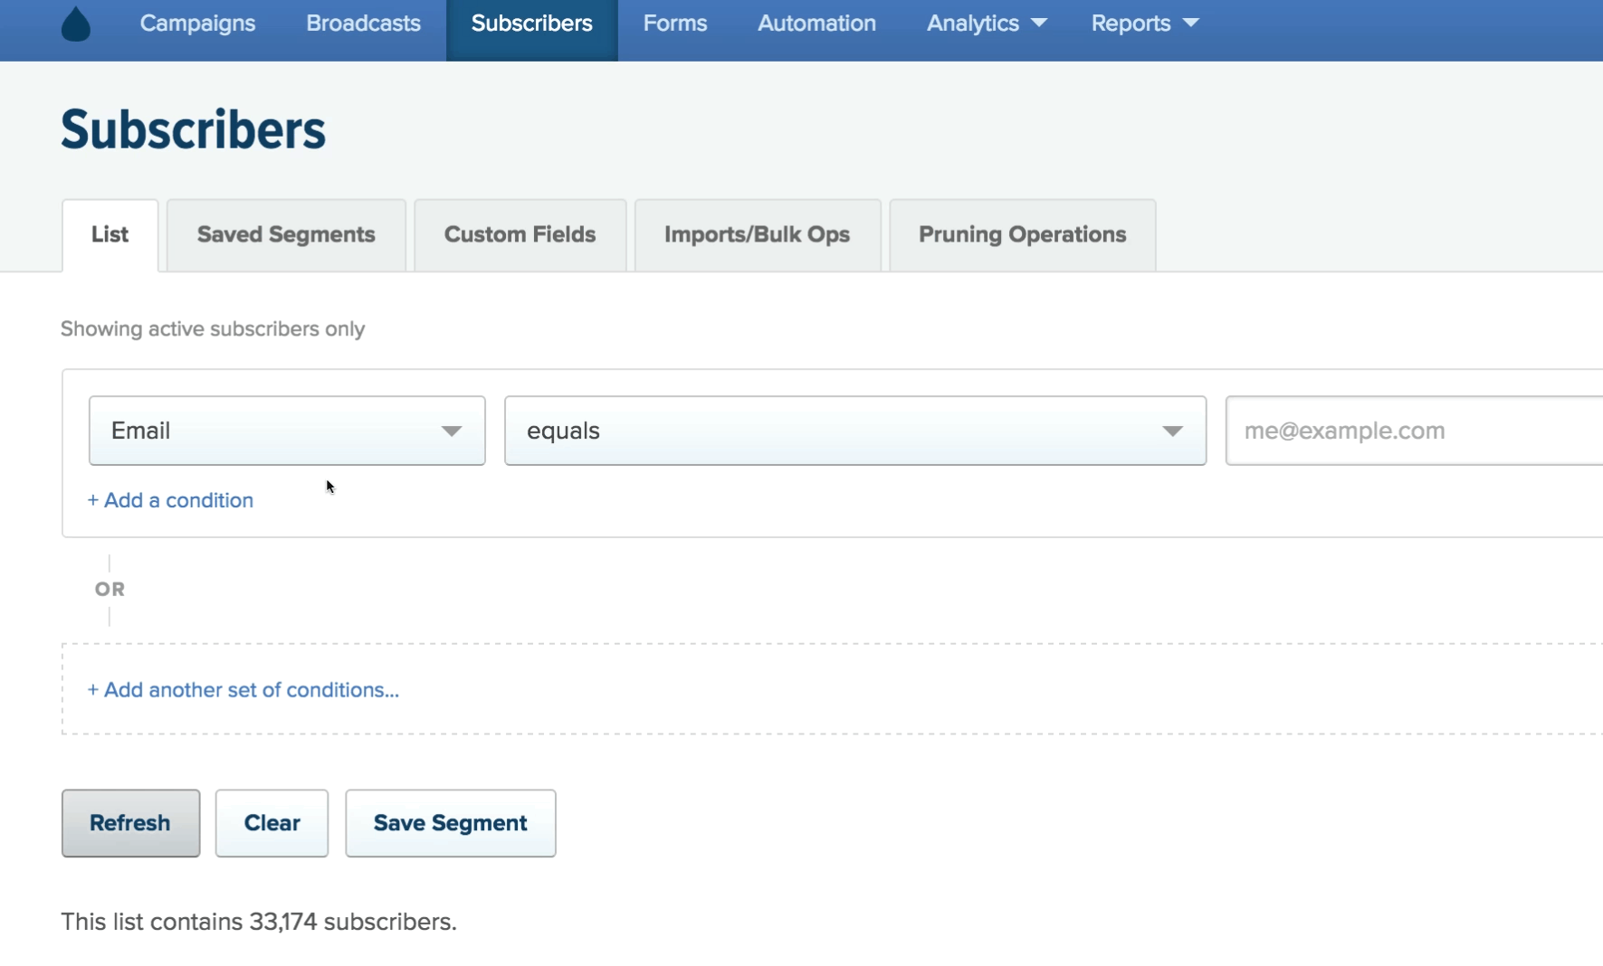Open the Pruning Operations tab
The width and height of the screenshot is (1603, 966).
click(1023, 234)
